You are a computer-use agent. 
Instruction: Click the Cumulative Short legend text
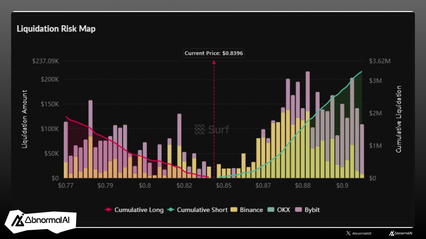click(202, 210)
